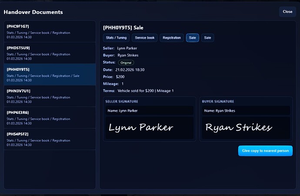This screenshot has width=300, height=196.
Task: Select document [PHP6E3R6] in the list
Action: click(50, 118)
